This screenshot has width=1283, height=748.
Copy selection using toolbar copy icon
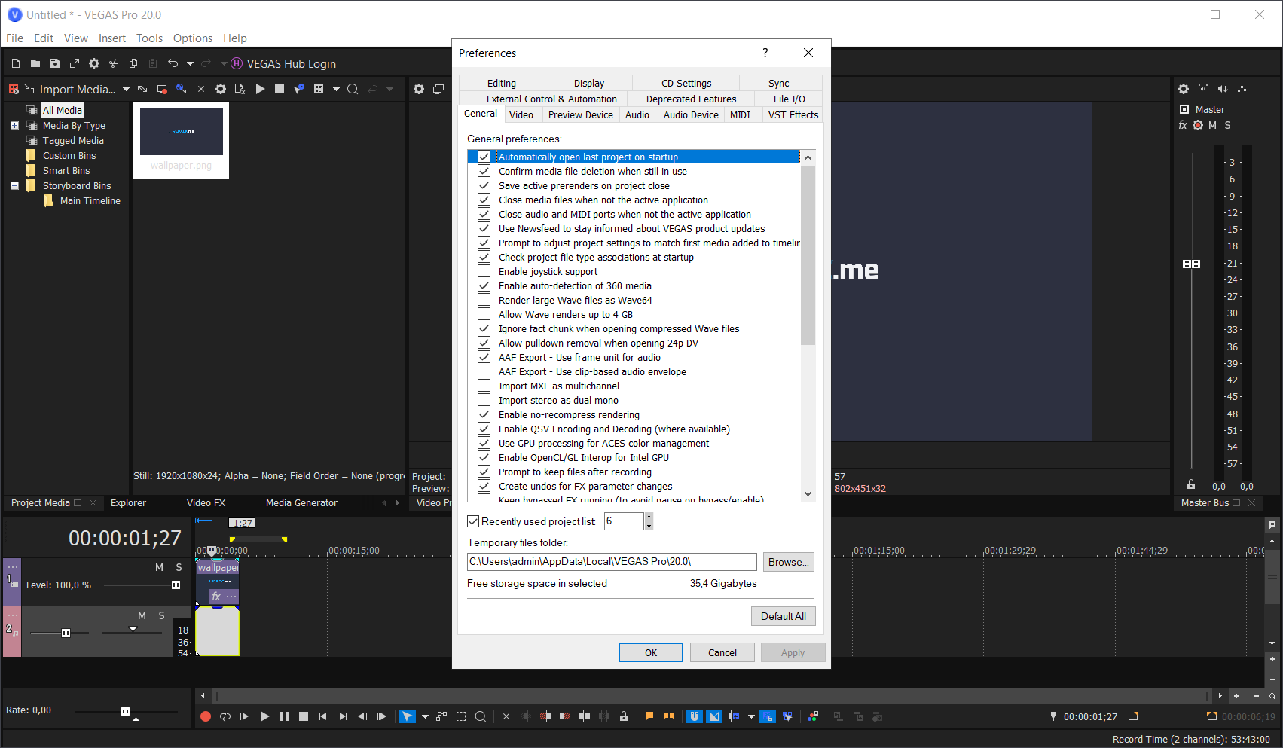point(133,64)
